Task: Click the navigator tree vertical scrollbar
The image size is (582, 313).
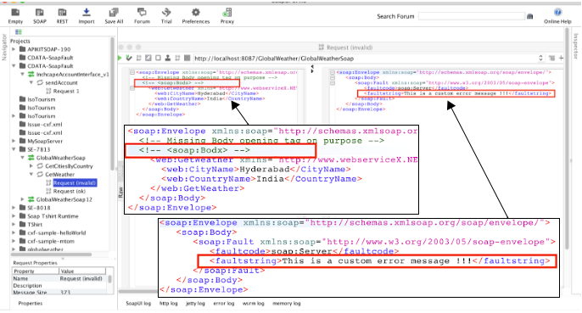Action: point(113,104)
